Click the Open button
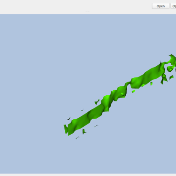Screen dimensions: 176x176 (161, 6)
